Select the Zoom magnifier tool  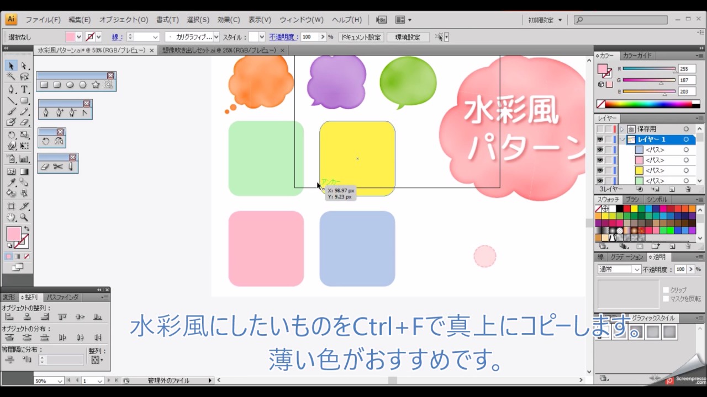point(24,217)
